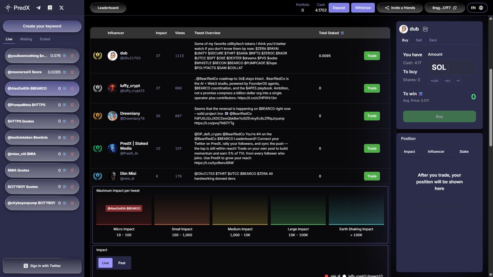Click the PredX | Staked Media avatar
The width and height of the screenshot is (493, 277).
coord(113,149)
